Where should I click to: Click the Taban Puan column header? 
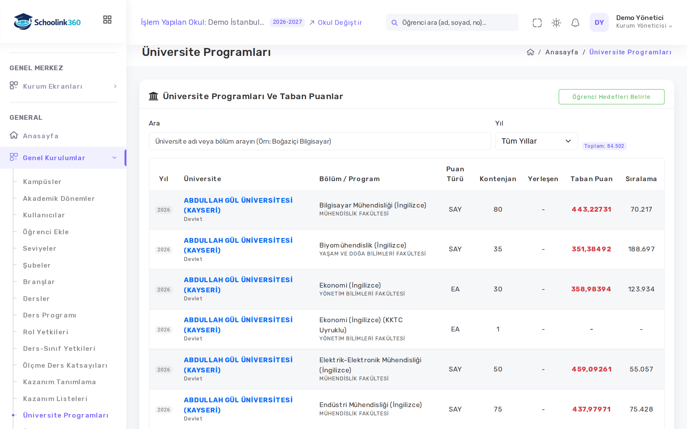click(591, 179)
